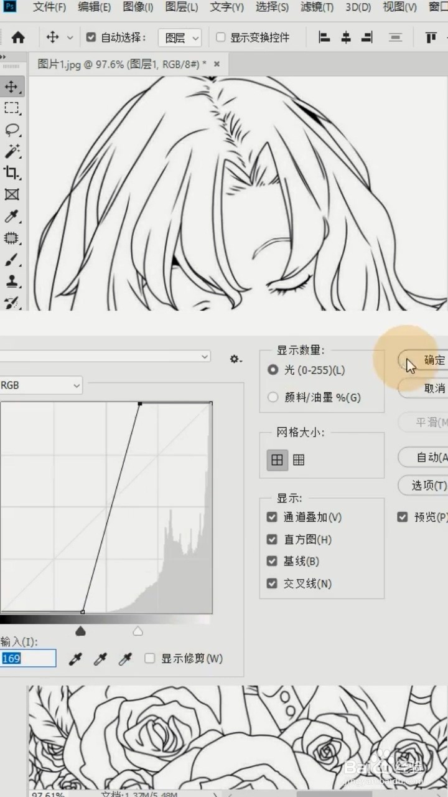Image resolution: width=448 pixels, height=797 pixels.
Task: Pick the black point eyedropper in Curves
Action: (x=76, y=659)
